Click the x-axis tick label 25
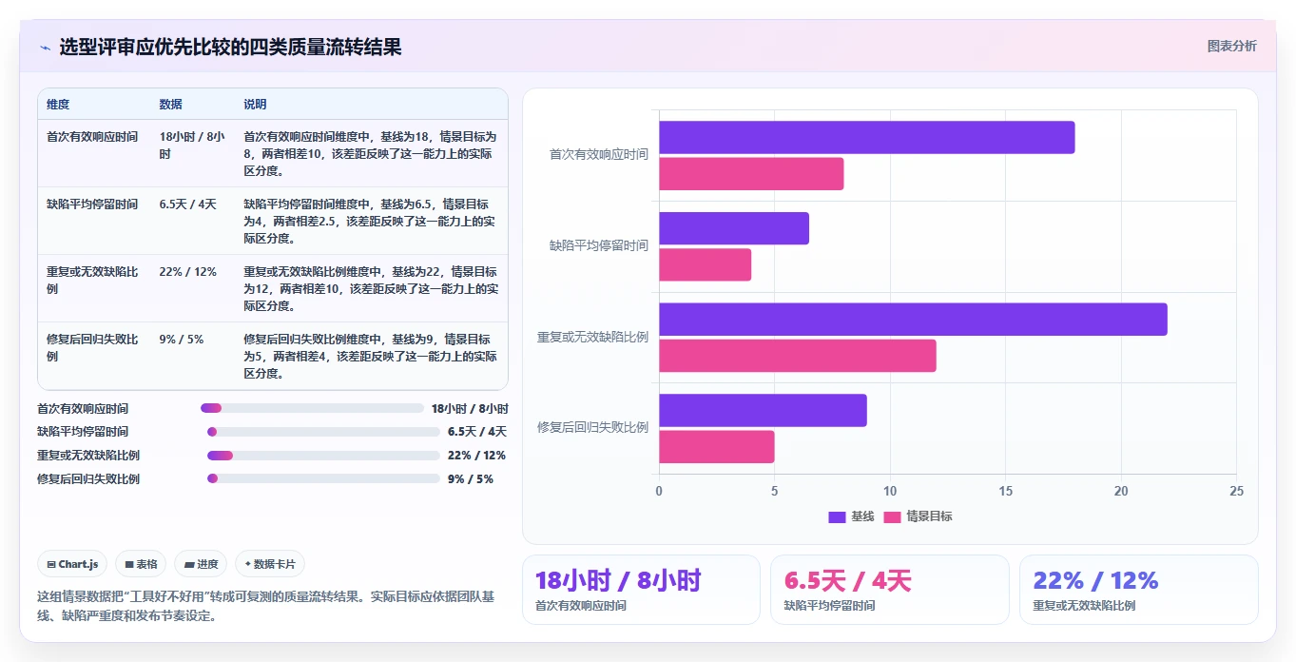1296x662 pixels. pyautogui.click(x=1236, y=492)
